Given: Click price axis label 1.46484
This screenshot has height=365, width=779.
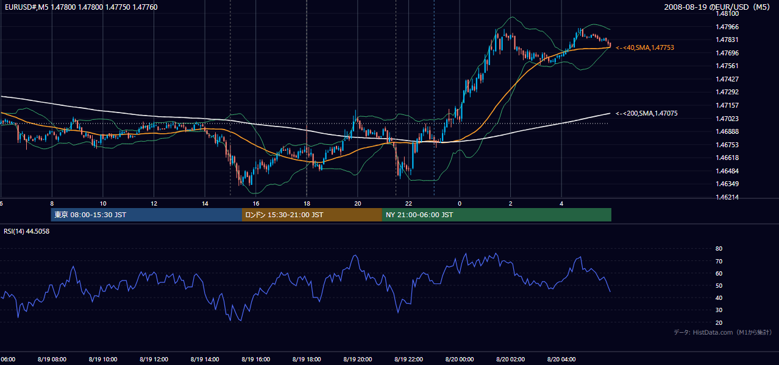Looking at the screenshot, I should [x=727, y=171].
